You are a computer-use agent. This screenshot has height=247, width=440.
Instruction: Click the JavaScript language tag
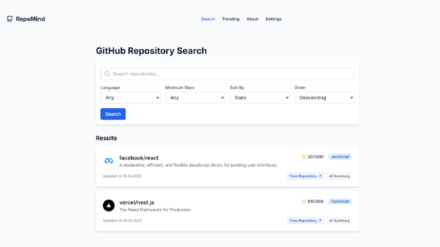tap(340, 157)
